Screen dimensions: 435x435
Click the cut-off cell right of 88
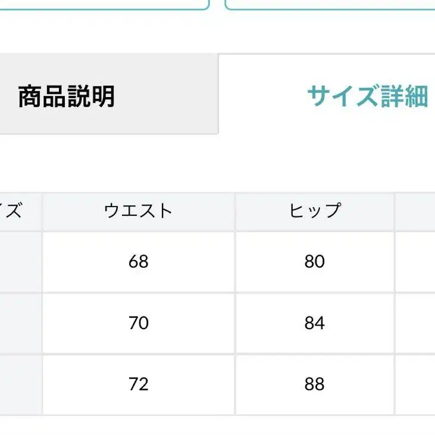coord(416,384)
